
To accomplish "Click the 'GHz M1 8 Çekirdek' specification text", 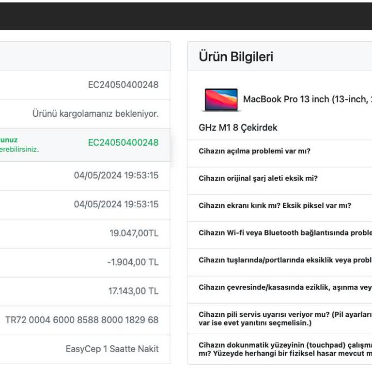I will (x=238, y=128).
